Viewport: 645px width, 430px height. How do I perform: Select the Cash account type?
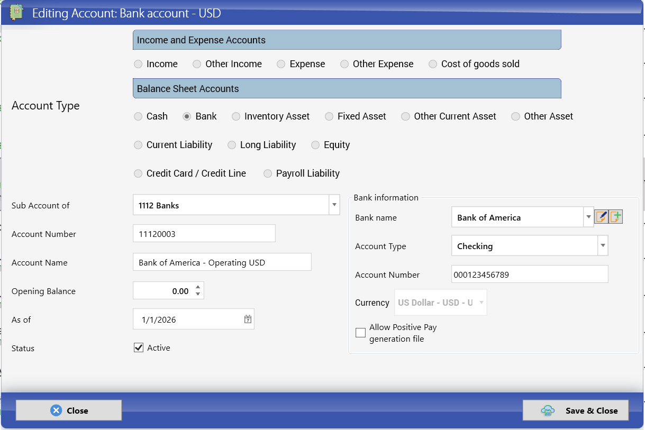138,116
